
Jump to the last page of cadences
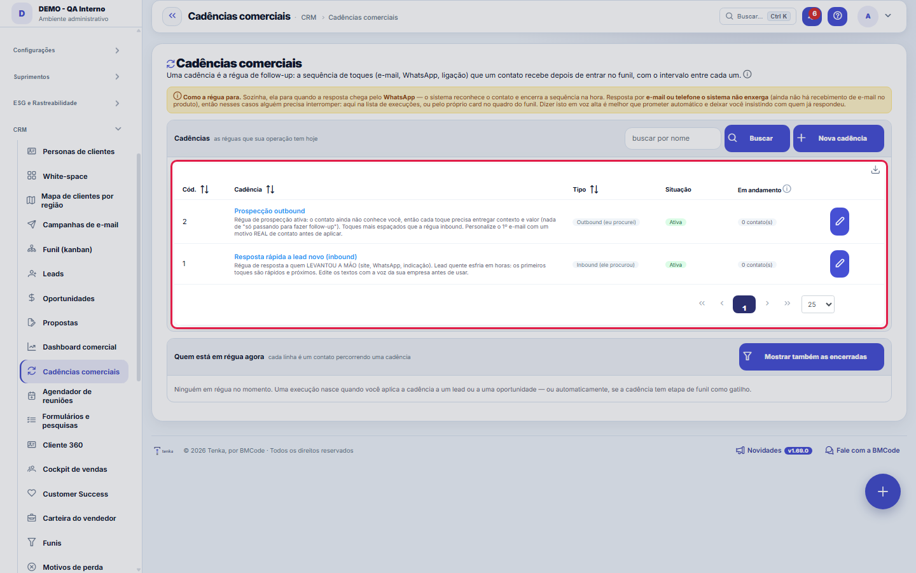tap(788, 304)
